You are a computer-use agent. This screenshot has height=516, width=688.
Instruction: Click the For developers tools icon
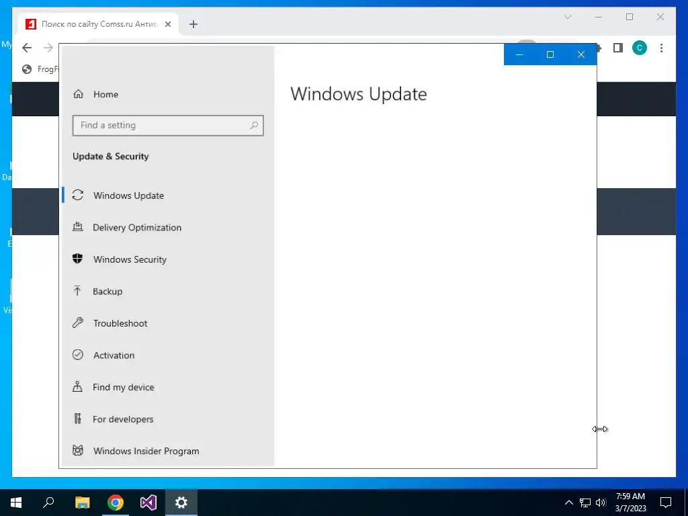coord(78,419)
